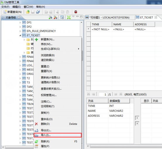Expand the DF1 table node
This screenshot has width=162, height=149.
pos(20,23)
